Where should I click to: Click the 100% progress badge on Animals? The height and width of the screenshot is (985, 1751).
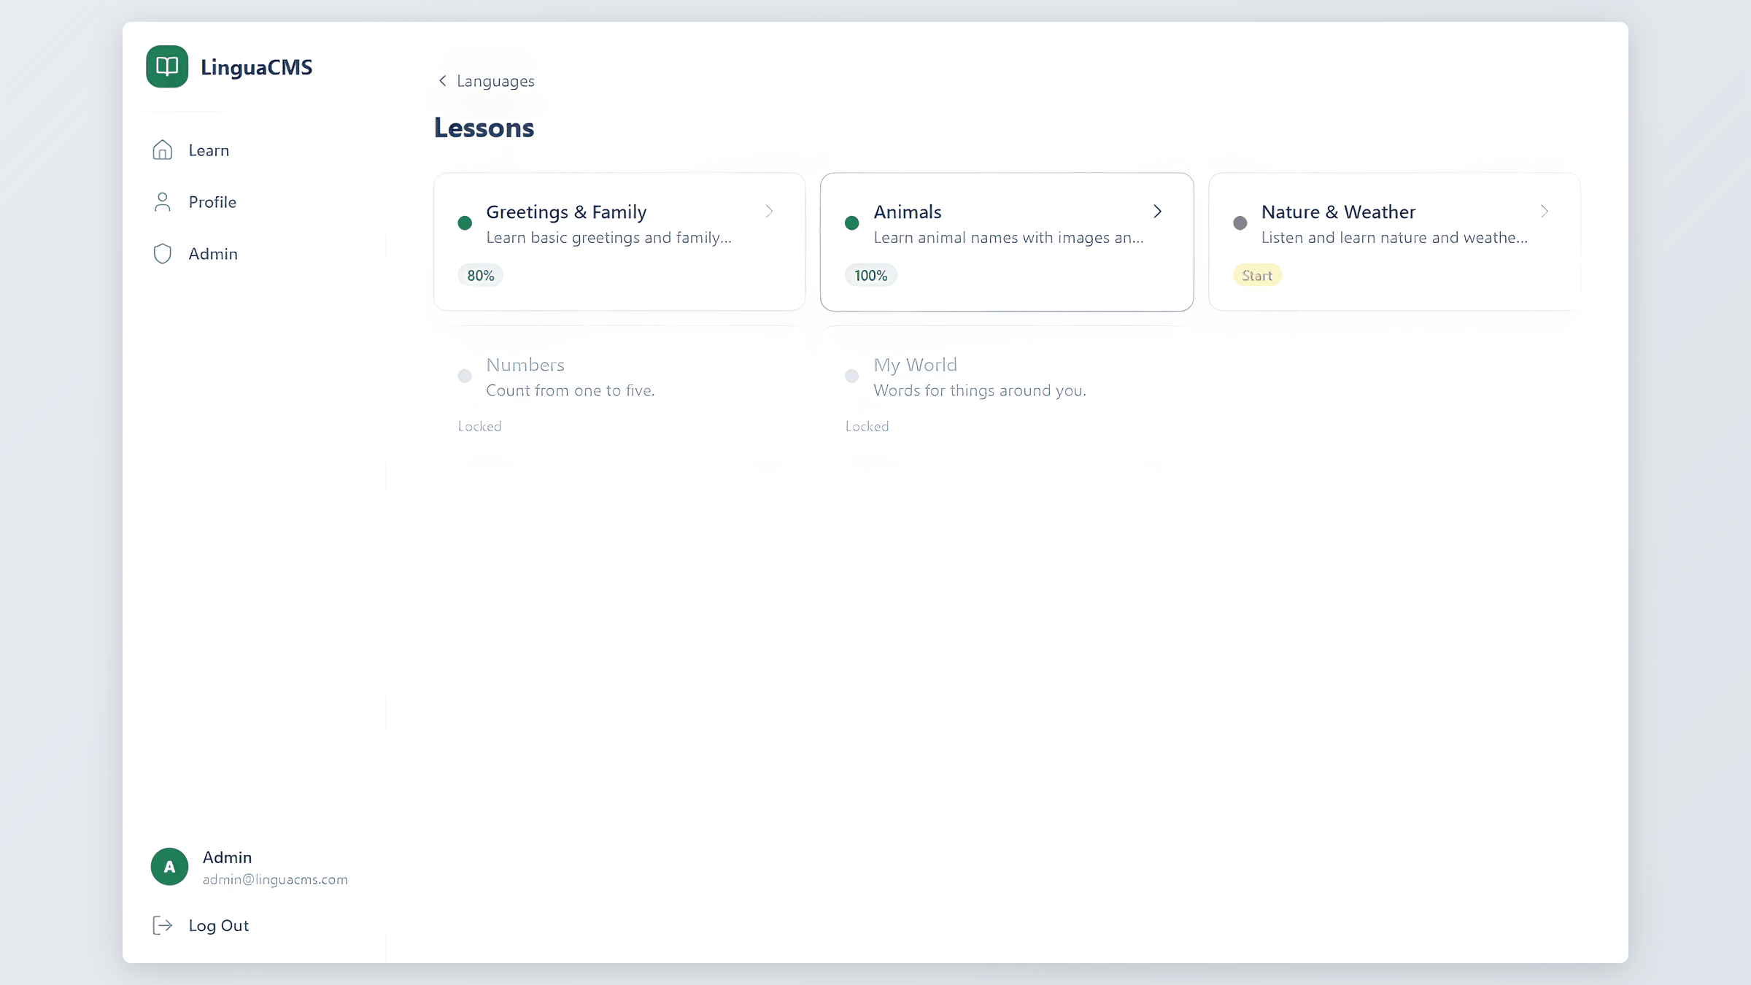(870, 276)
